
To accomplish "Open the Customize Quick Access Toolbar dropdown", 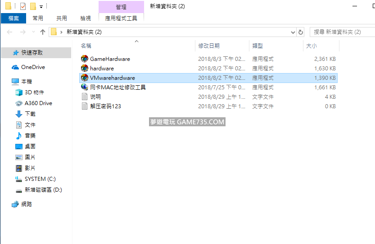I will (x=41, y=7).
